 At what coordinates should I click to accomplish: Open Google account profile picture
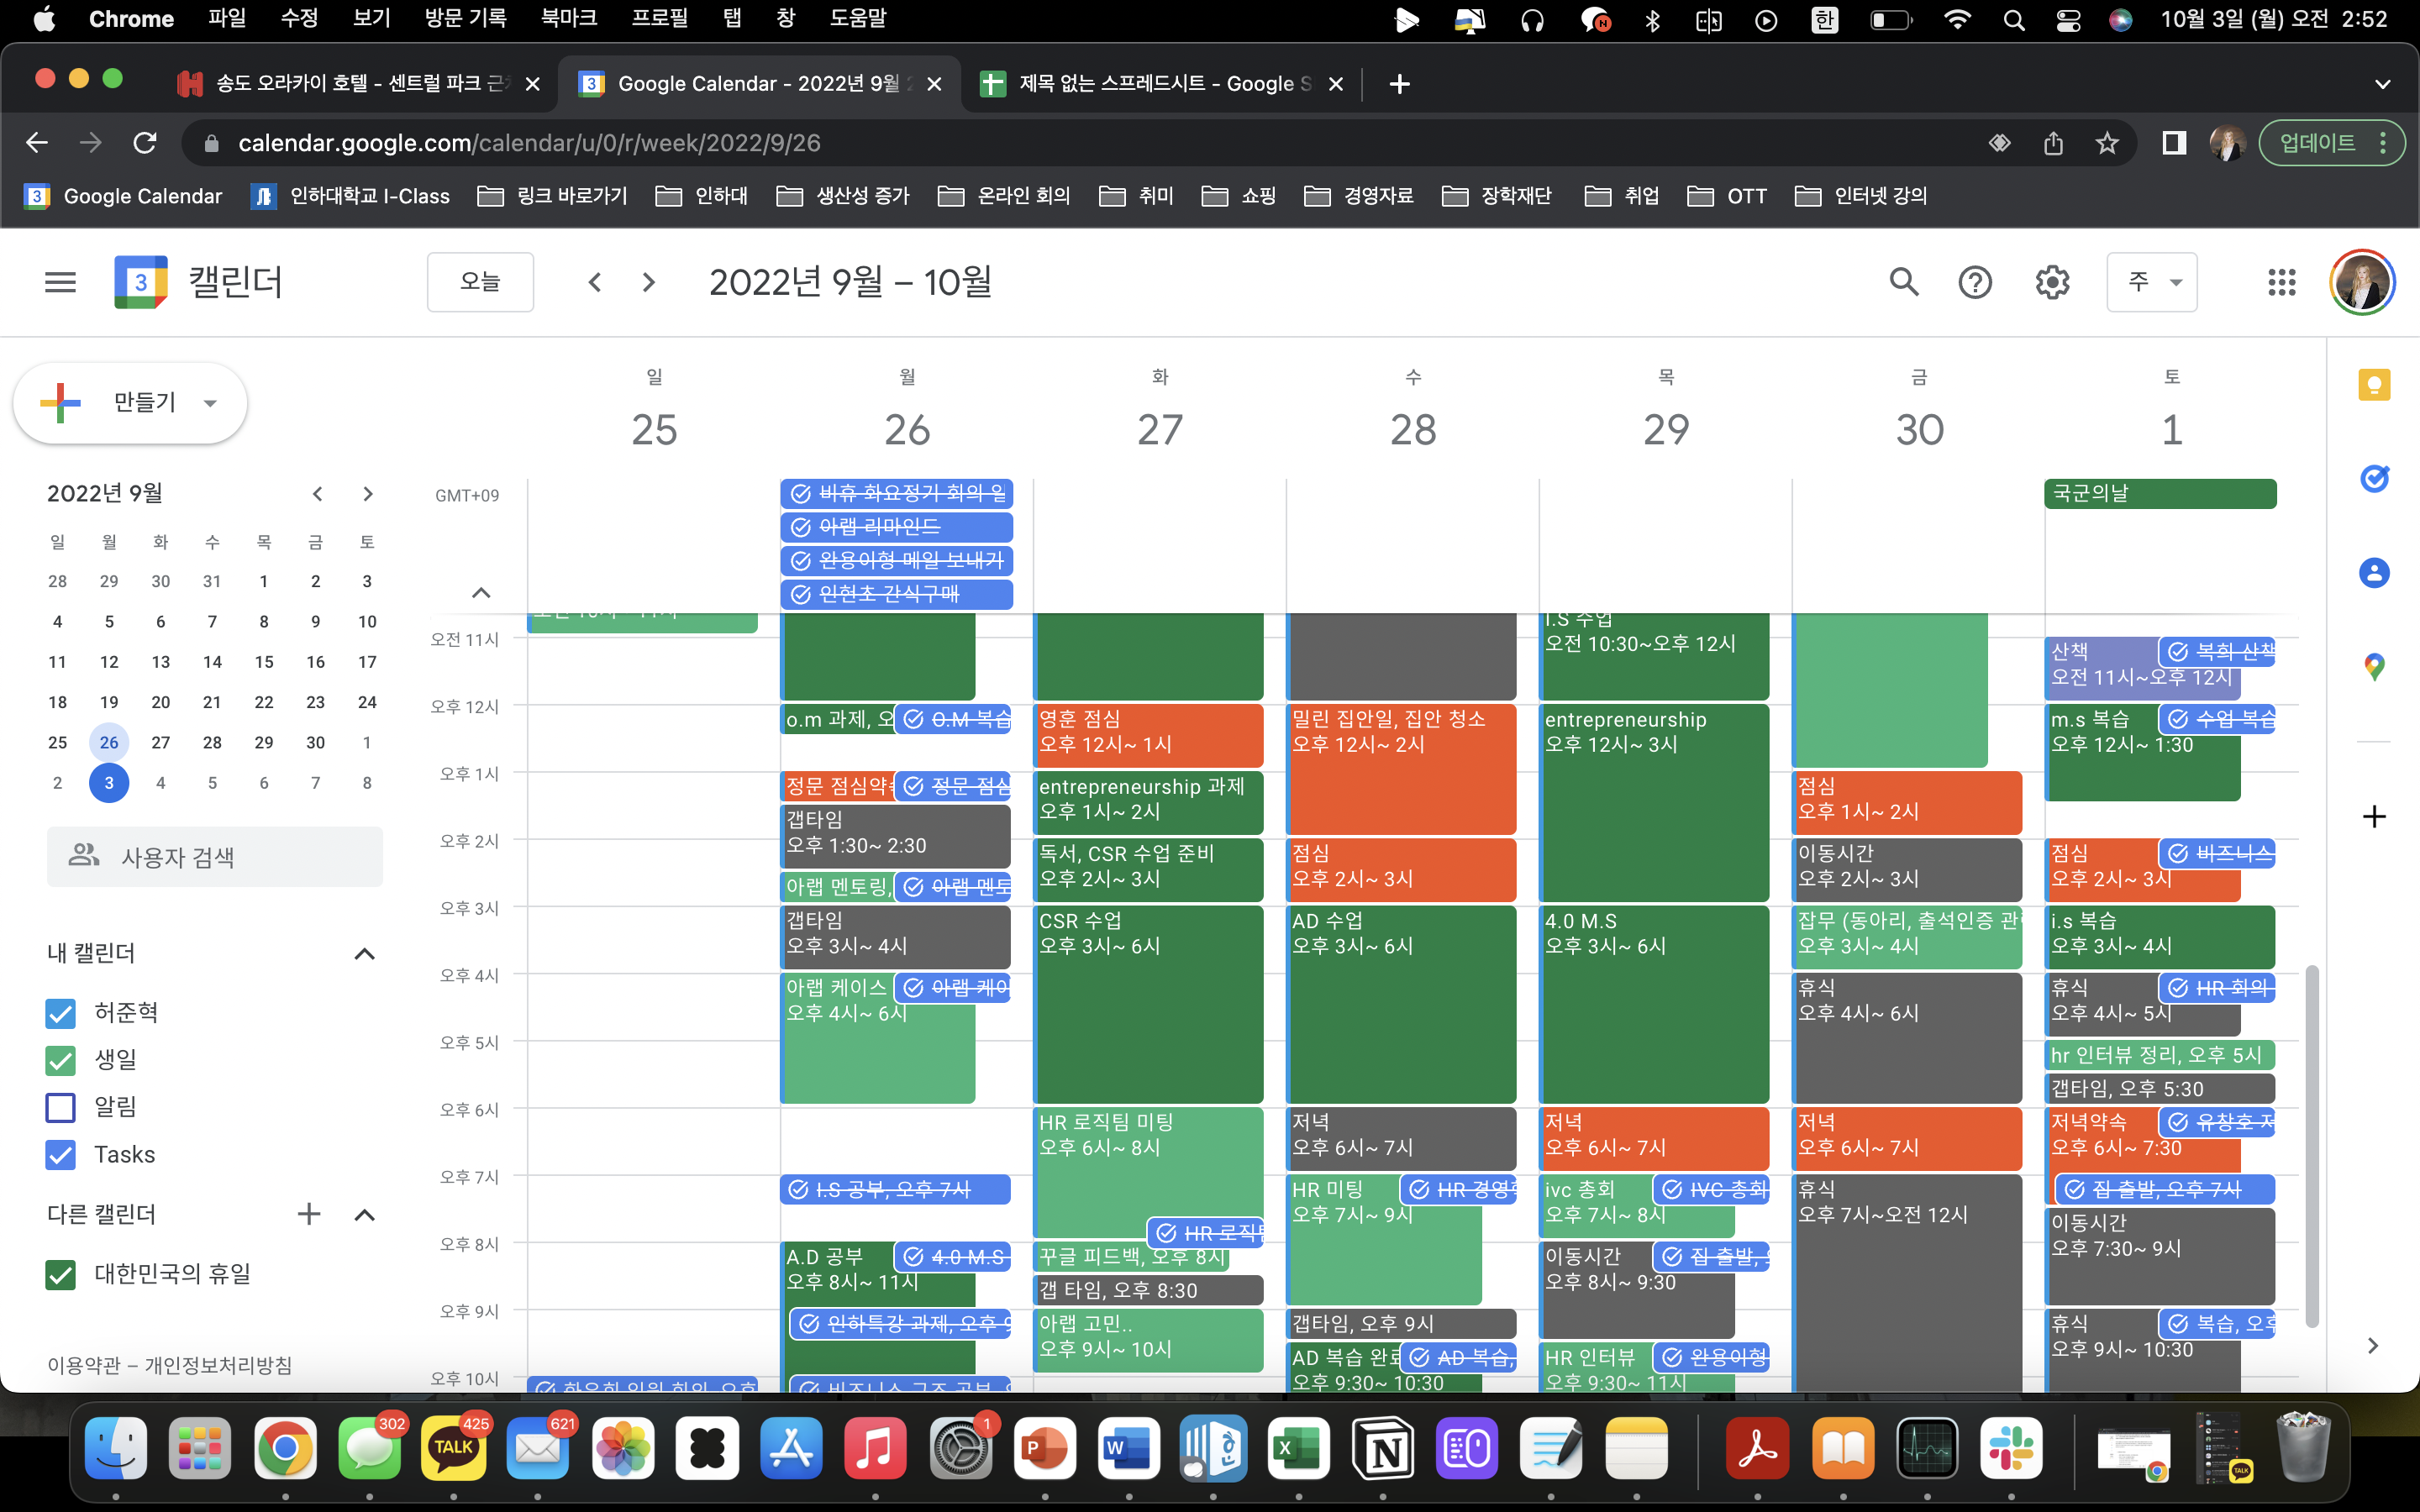pyautogui.click(x=2362, y=282)
